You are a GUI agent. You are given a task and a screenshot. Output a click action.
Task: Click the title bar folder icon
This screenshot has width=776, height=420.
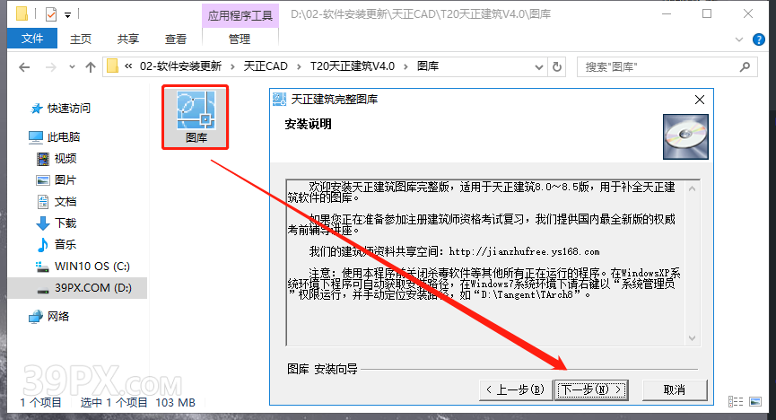[x=22, y=13]
